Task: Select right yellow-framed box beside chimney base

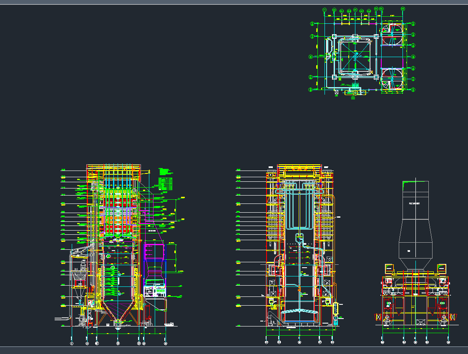Action: coord(442,269)
